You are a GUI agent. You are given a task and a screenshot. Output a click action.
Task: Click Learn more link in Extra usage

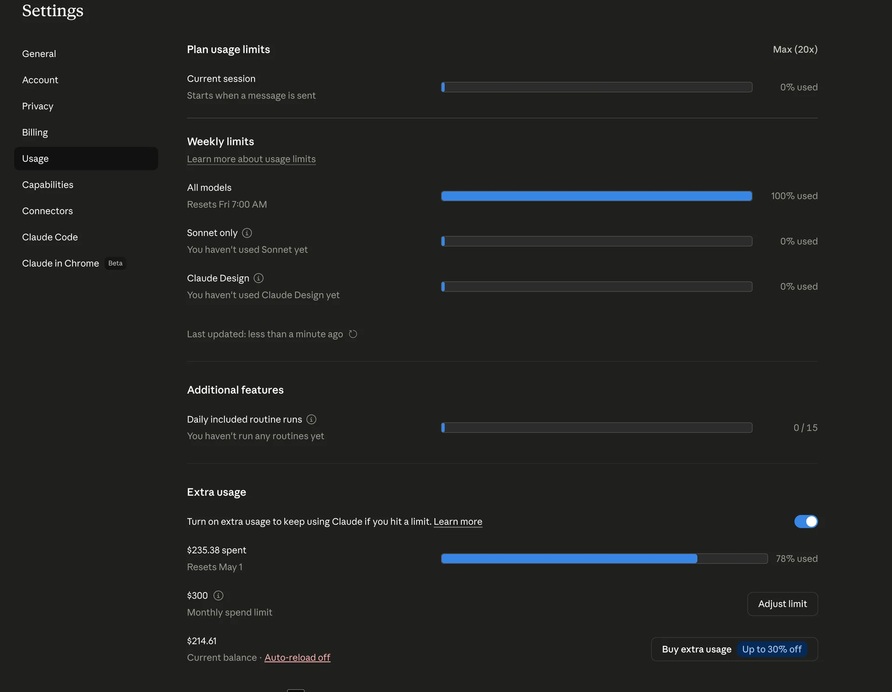458,521
